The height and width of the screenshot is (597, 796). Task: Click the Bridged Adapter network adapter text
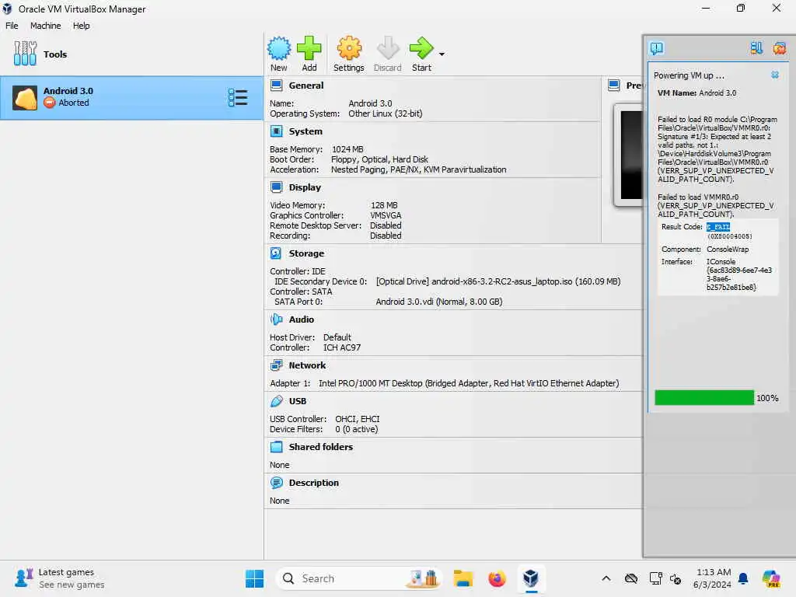(x=469, y=383)
